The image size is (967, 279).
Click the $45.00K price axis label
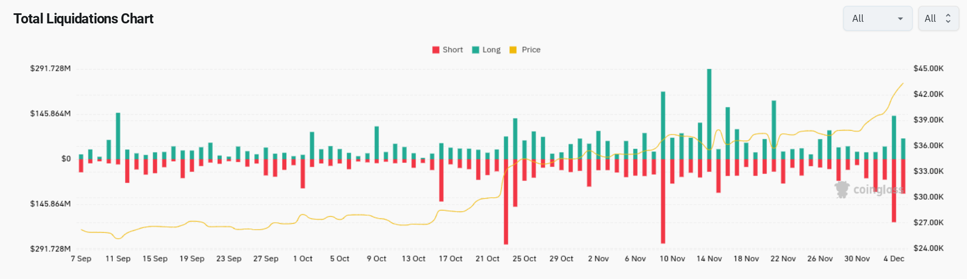[x=928, y=69]
